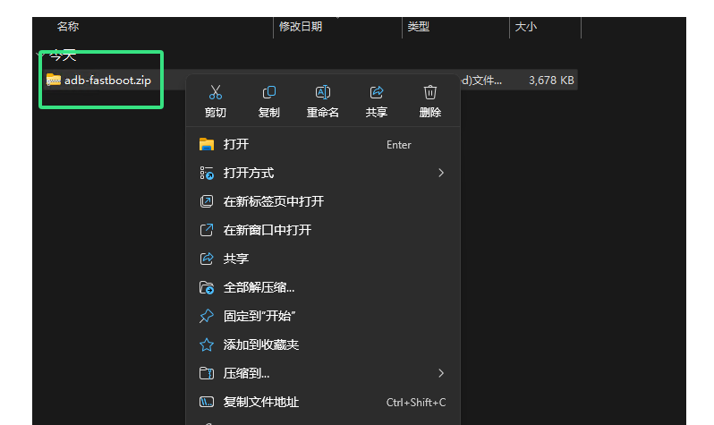This screenshot has width=714, height=425.
Task: Select the adb-fastboot.zip file name
Action: click(x=107, y=81)
